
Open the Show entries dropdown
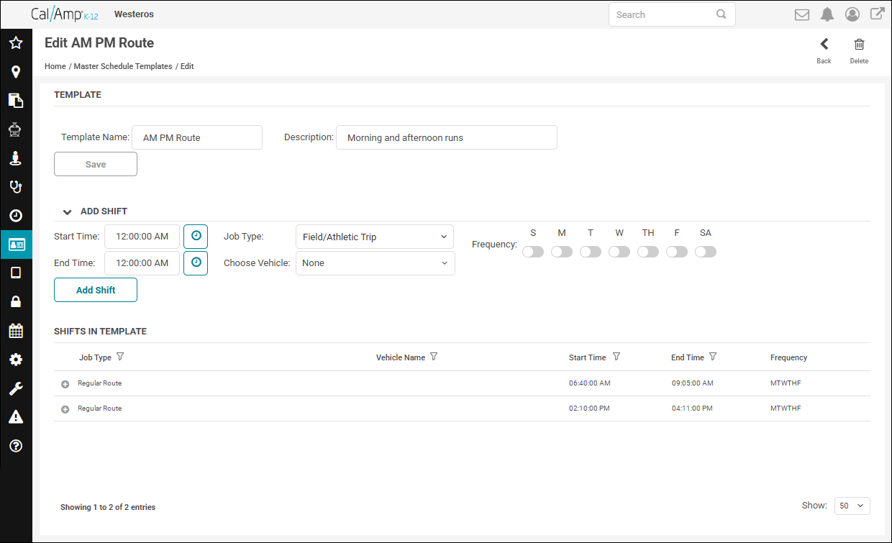852,506
